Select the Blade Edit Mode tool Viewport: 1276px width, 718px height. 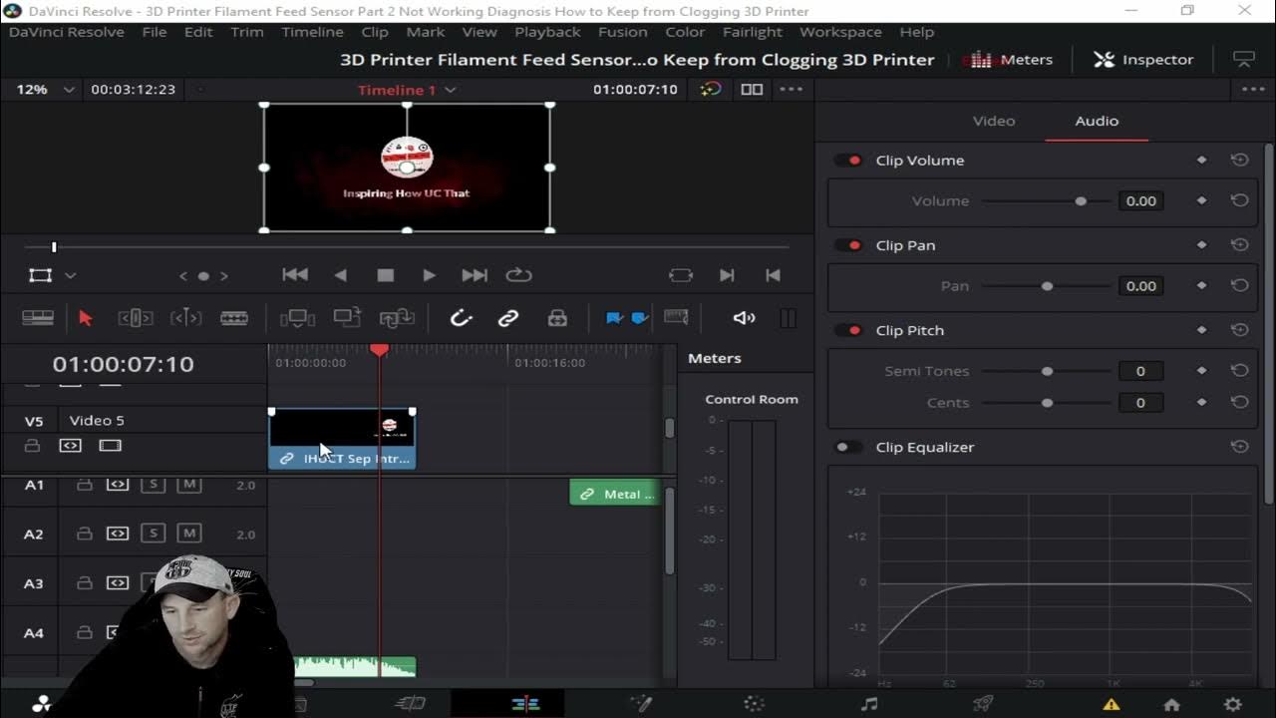point(234,318)
